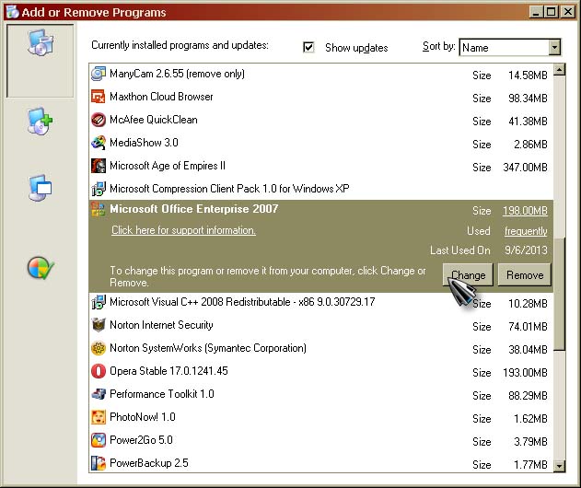Select the McAfee QuickClean icon
581x488 pixels.
pyautogui.click(x=99, y=120)
